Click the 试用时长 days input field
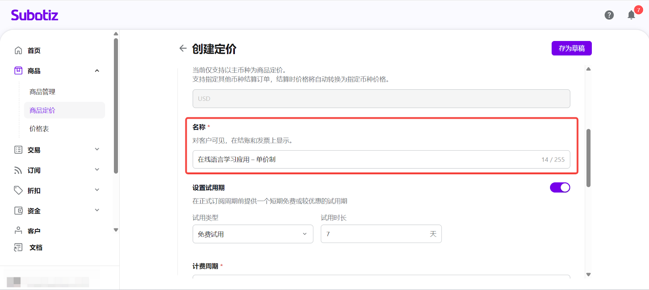The image size is (649, 290). (375, 234)
